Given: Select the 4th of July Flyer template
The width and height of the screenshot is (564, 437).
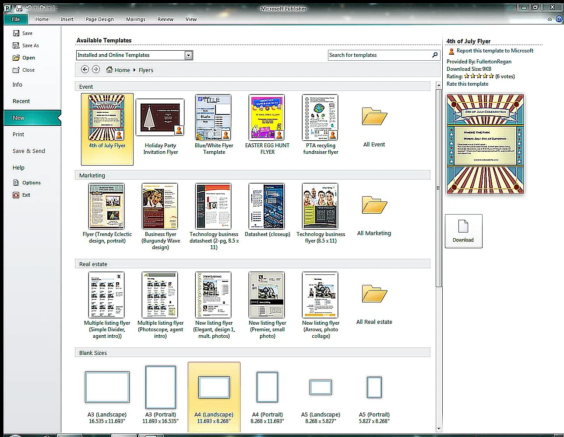Looking at the screenshot, I should point(107,129).
